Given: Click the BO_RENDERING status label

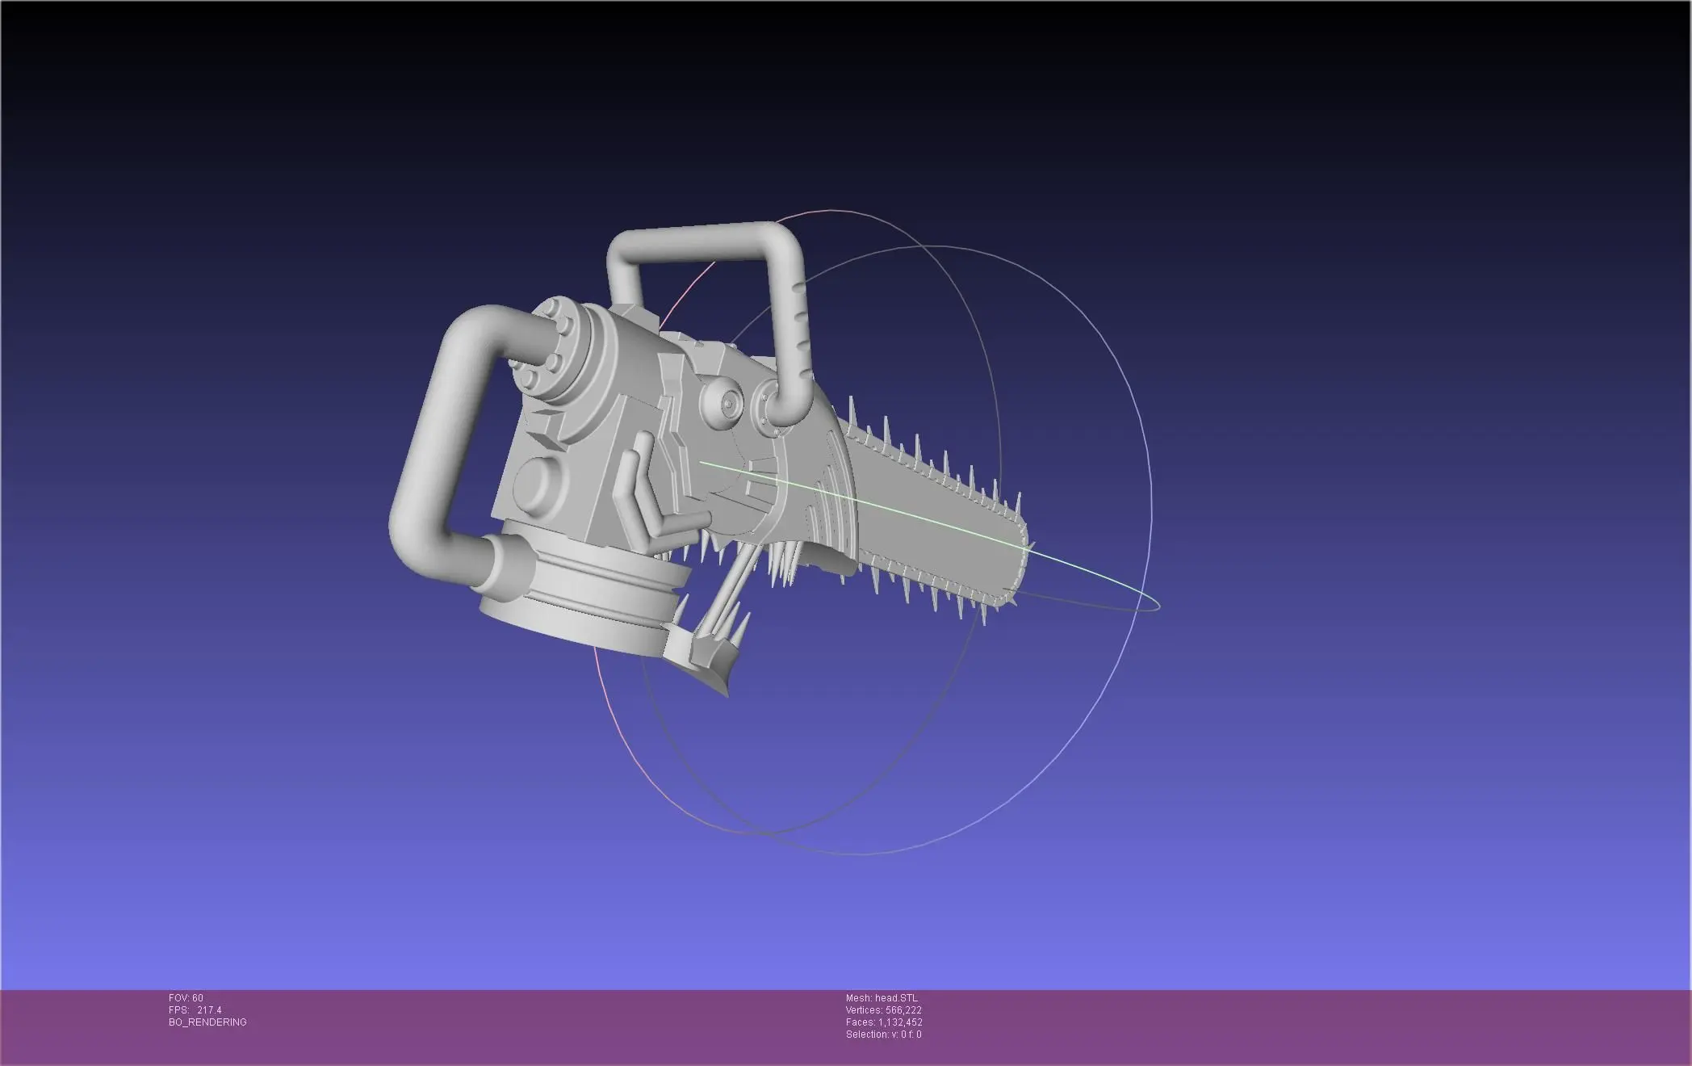Looking at the screenshot, I should tap(207, 1022).
